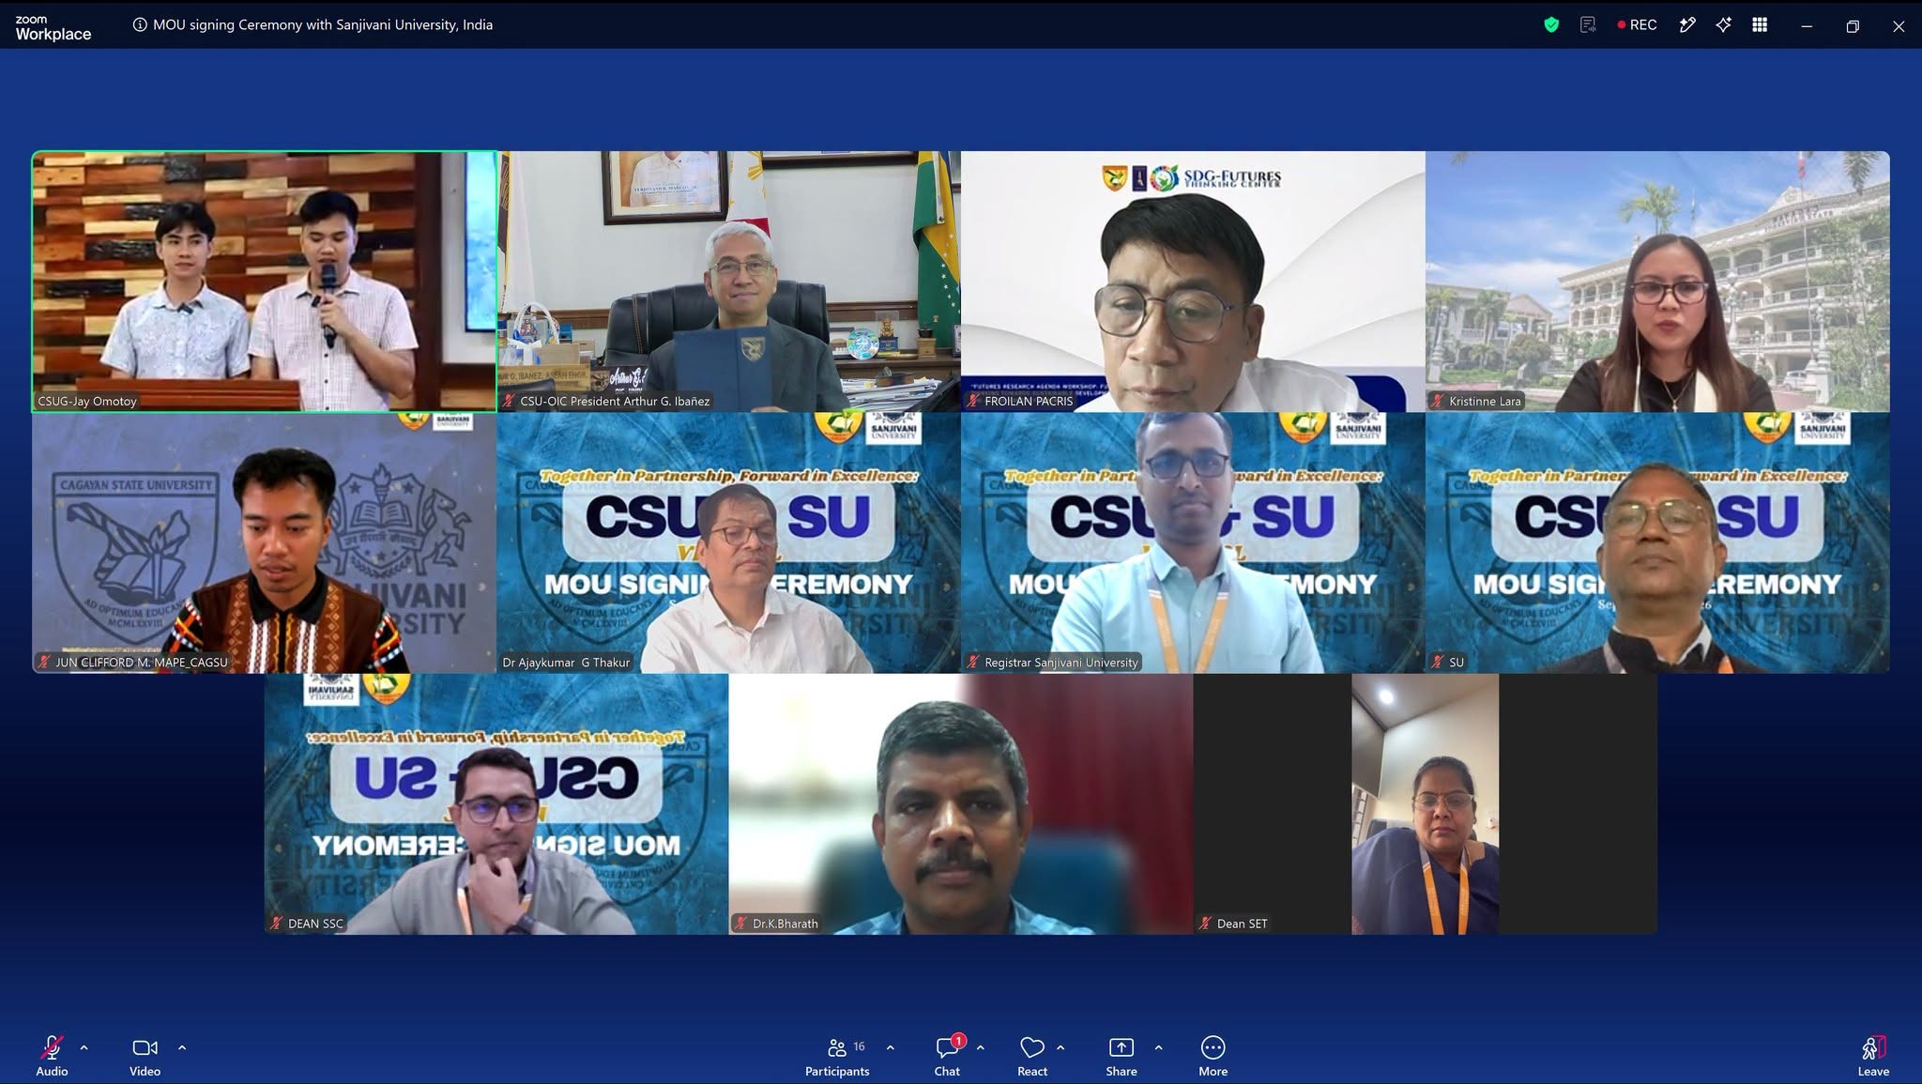
Task: Select Kristinne Lara's video tile
Action: [1657, 282]
